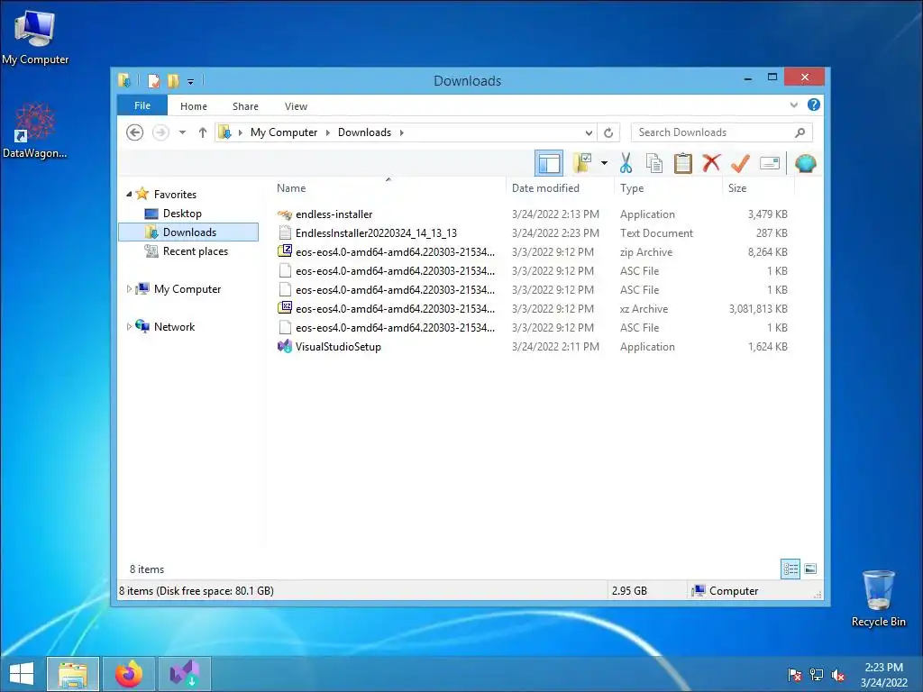This screenshot has height=692, width=923.
Task: Switch to the View ribbon tab
Action: tap(296, 106)
